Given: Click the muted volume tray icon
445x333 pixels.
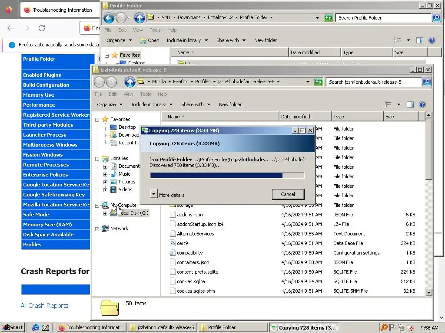Looking at the screenshot, I should [410, 327].
